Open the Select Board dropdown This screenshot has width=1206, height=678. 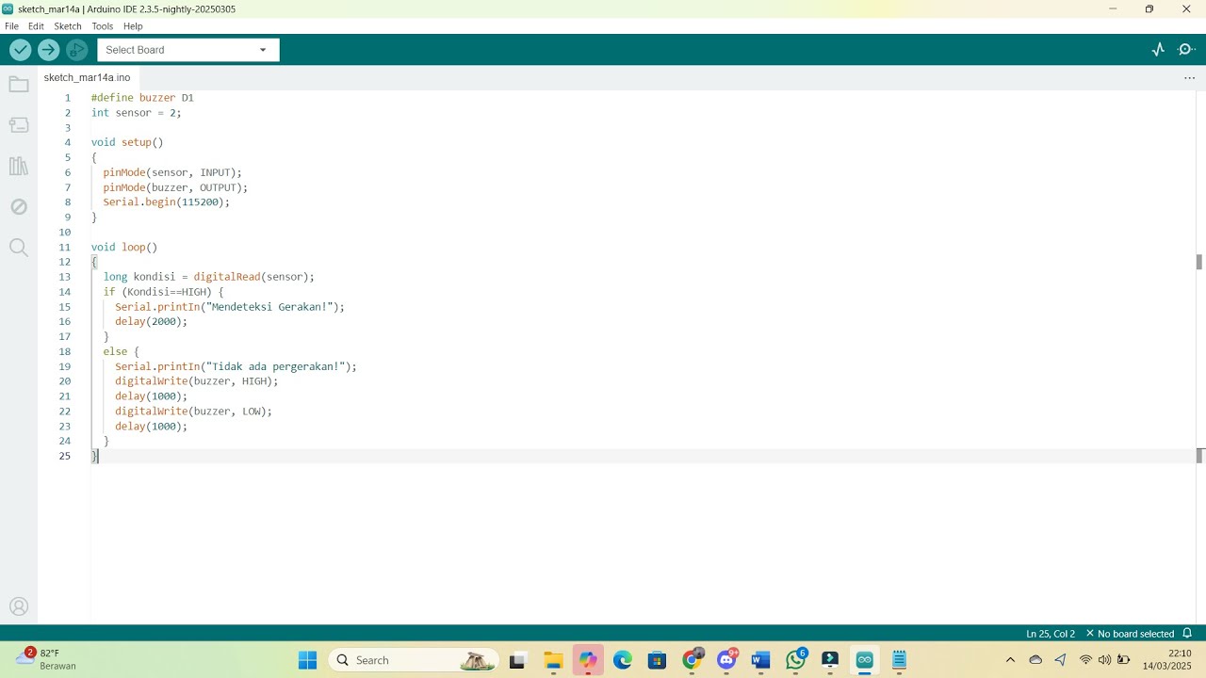(188, 50)
